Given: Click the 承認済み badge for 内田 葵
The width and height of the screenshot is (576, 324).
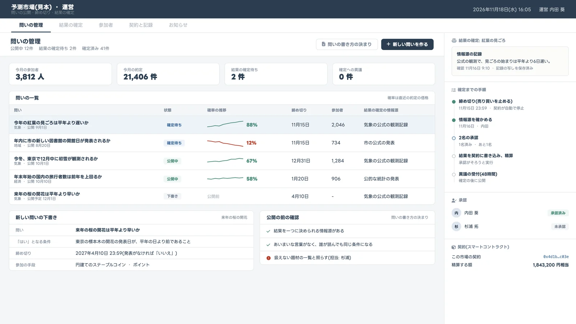Looking at the screenshot, I should (558, 213).
